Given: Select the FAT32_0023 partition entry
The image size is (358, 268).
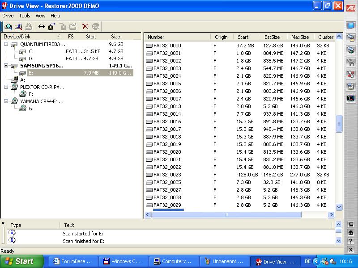Looking at the screenshot, I should pyautogui.click(x=167, y=175).
